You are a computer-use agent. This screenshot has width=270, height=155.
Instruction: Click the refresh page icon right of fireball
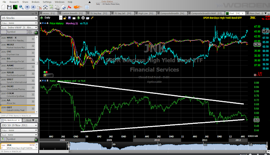tap(87, 7)
